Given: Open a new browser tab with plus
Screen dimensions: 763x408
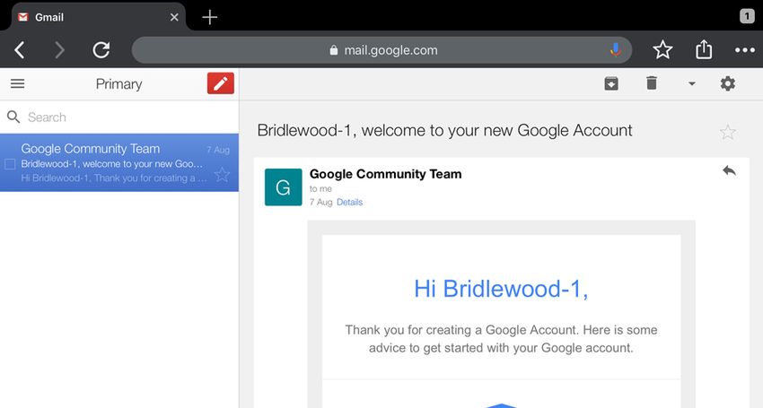Looking at the screenshot, I should (x=210, y=18).
